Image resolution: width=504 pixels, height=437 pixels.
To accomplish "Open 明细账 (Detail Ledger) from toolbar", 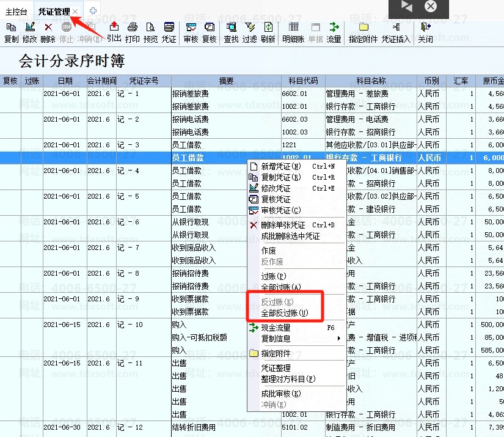I will click(x=293, y=32).
